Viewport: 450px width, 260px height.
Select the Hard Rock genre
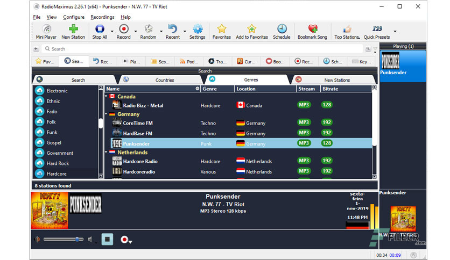tap(66, 163)
